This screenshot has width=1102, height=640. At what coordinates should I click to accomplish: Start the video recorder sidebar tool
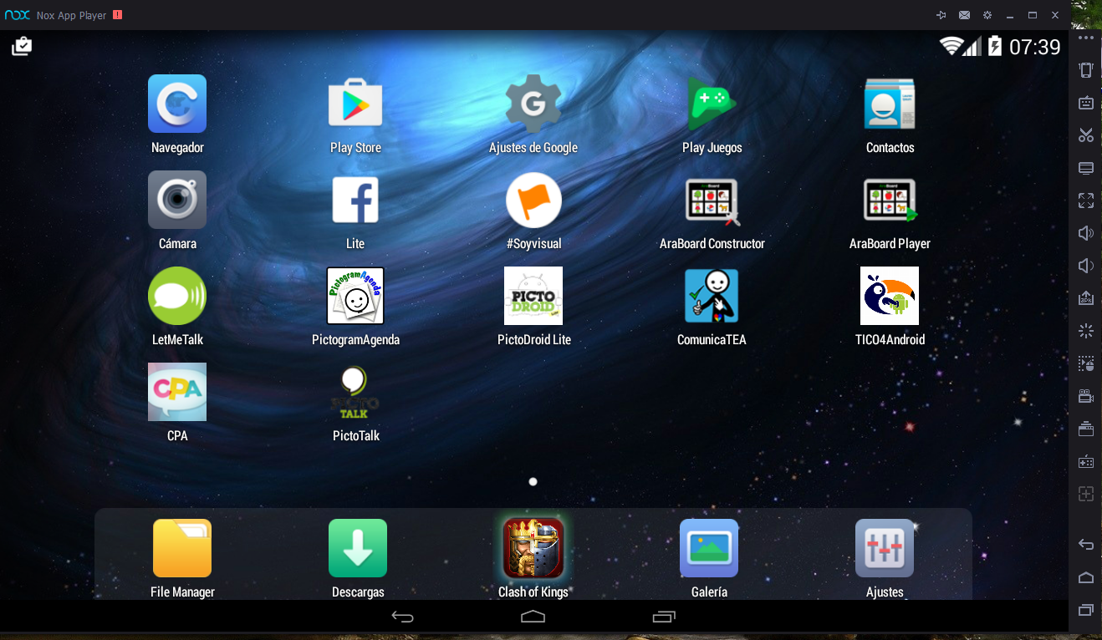1086,396
